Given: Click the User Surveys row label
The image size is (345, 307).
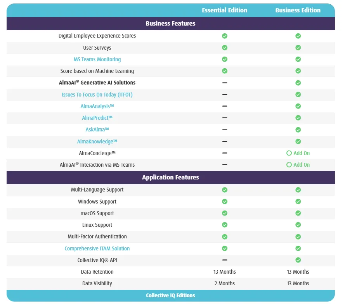Looking at the screenshot, I should 97,48.
